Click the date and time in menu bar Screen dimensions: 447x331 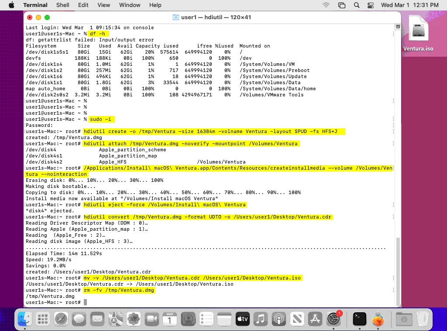[x=409, y=5]
